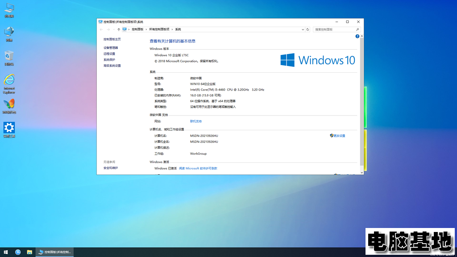457x257 pixels.
Task: Refresh the control panel page
Action: 307,29
